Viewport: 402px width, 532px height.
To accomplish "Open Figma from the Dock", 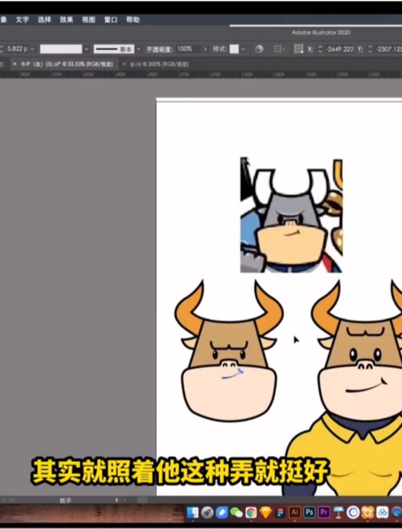I will point(280,512).
